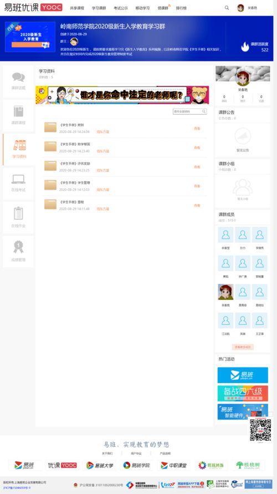
Task: Click the 中职课堂 footer logo
Action: tap(174, 465)
